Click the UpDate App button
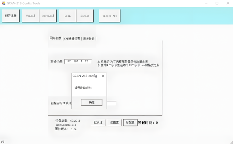The width and height of the screenshot is (233, 144). point(109,16)
